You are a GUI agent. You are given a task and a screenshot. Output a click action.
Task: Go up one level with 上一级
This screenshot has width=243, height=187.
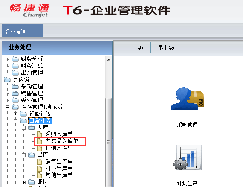[135, 48]
